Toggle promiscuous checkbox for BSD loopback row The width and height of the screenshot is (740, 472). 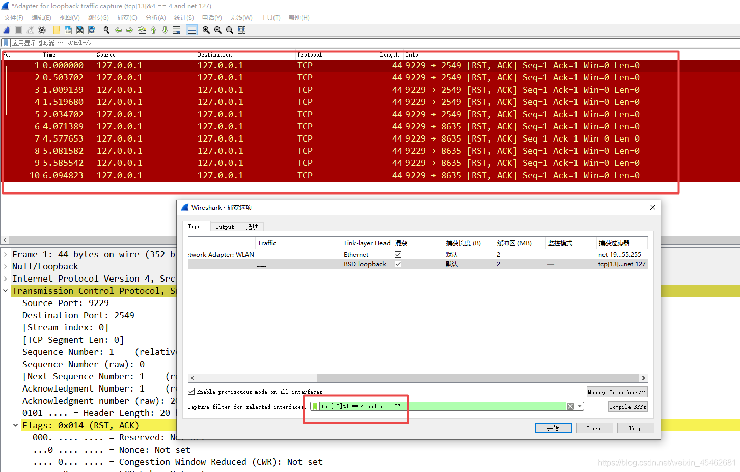click(x=398, y=264)
